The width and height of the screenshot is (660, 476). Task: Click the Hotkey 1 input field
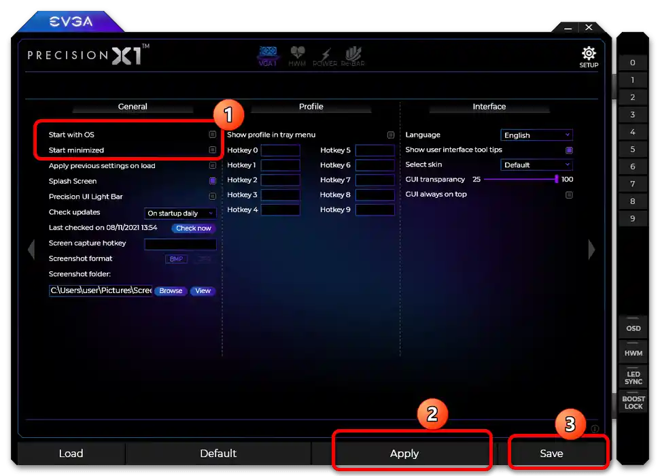pos(280,165)
